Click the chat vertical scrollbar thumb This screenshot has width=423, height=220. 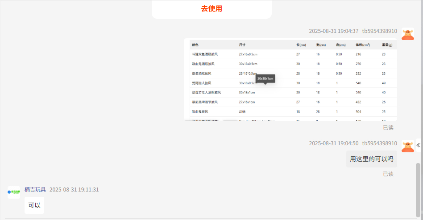click(x=418, y=189)
